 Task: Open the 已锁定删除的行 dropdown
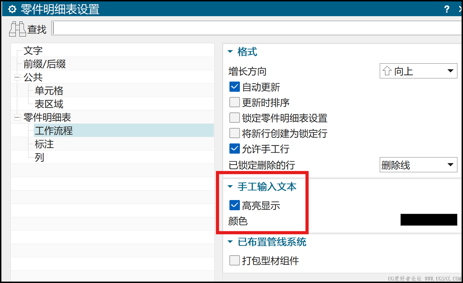pos(418,165)
